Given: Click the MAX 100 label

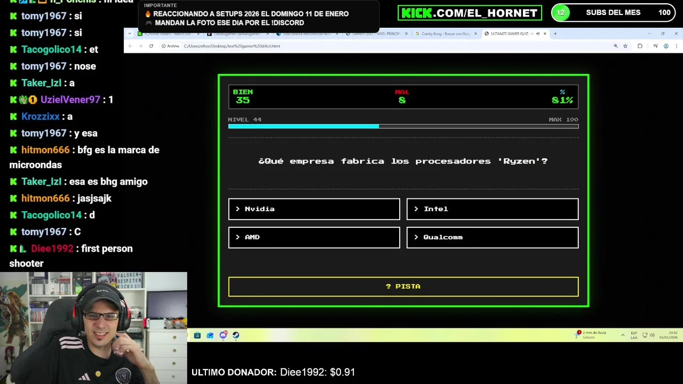Looking at the screenshot, I should 563,119.
